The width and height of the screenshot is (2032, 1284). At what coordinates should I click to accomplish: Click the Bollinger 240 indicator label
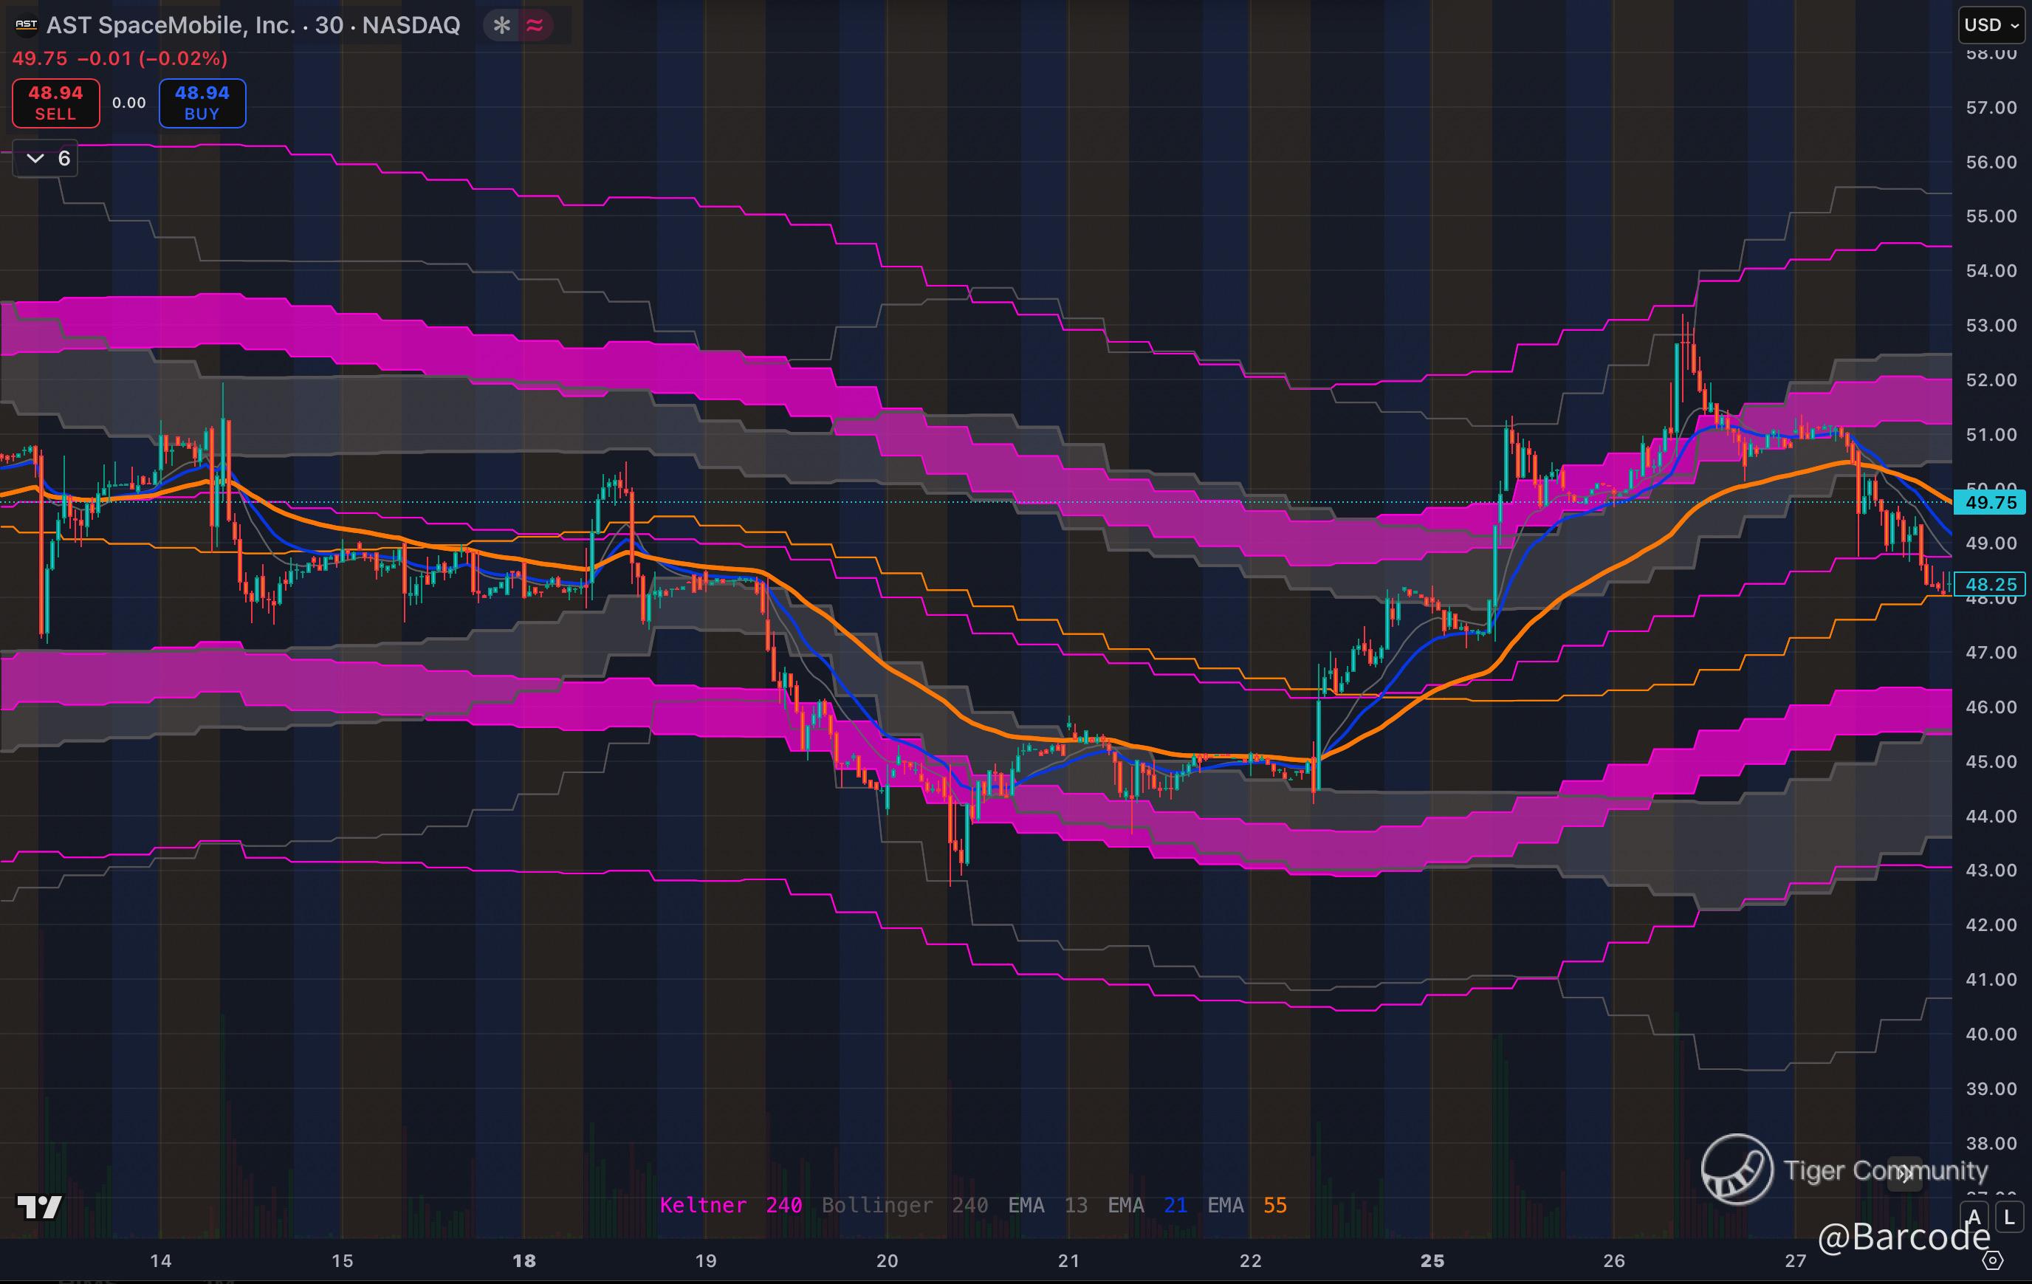pyautogui.click(x=904, y=1205)
